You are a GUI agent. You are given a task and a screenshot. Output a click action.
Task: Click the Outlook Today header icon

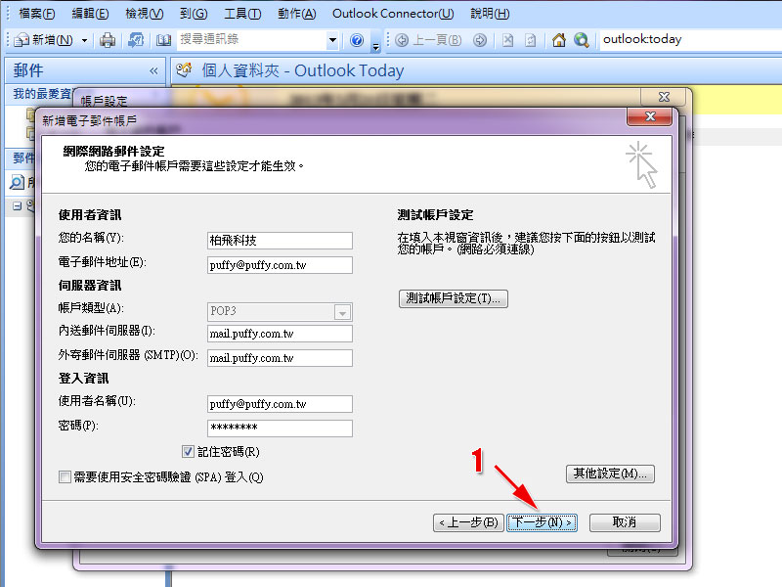coord(184,70)
